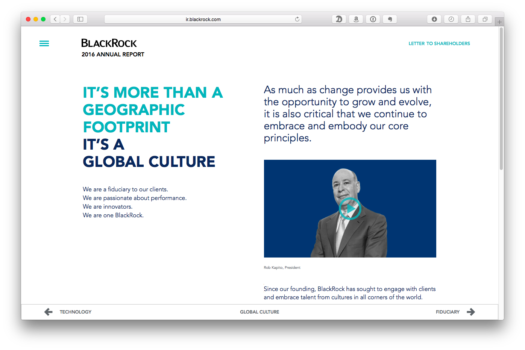Open the teal hamburger menu
The height and width of the screenshot is (350, 525).
(44, 44)
